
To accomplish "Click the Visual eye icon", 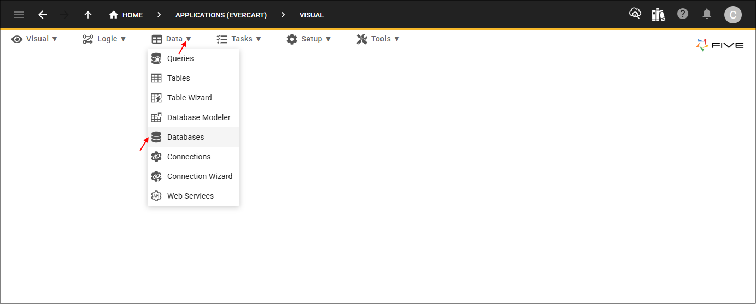I will pos(17,39).
